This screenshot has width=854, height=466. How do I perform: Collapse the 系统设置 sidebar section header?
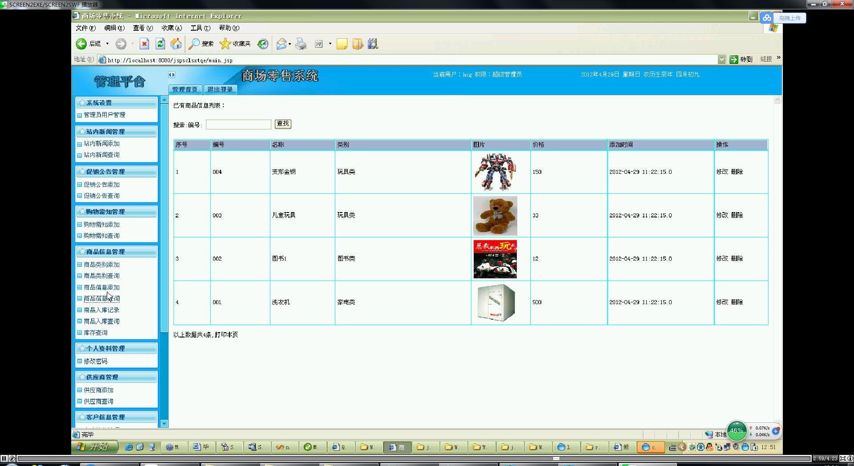[x=116, y=103]
